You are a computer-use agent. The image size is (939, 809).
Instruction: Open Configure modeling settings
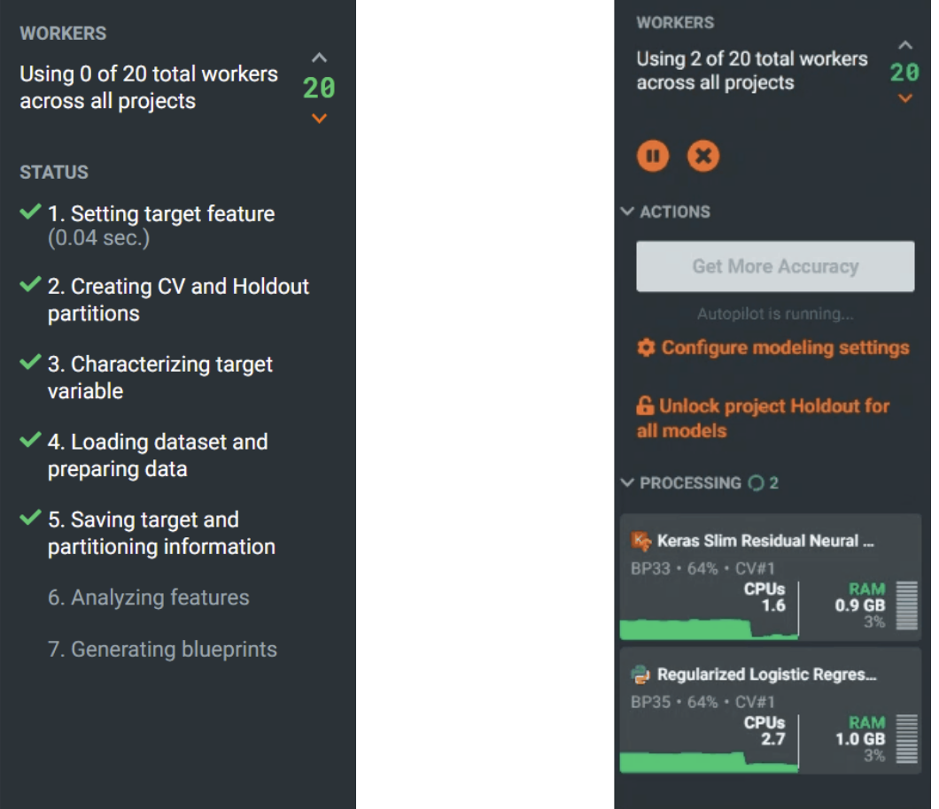[x=785, y=348]
